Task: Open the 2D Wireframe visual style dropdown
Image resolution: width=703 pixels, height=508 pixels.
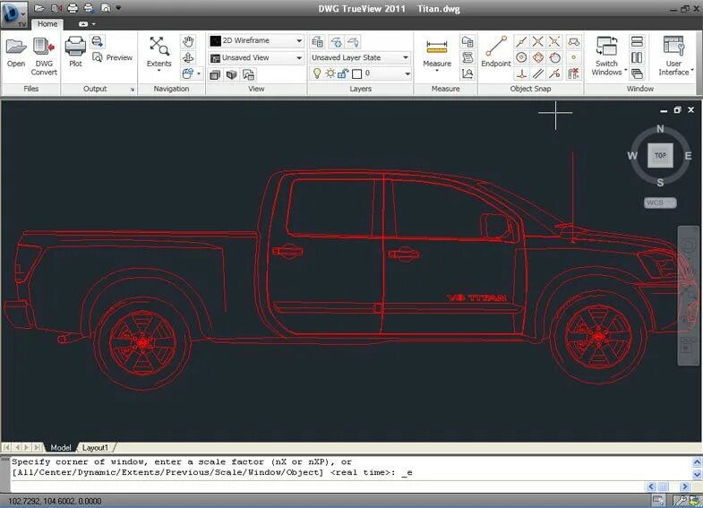Action: [x=256, y=41]
